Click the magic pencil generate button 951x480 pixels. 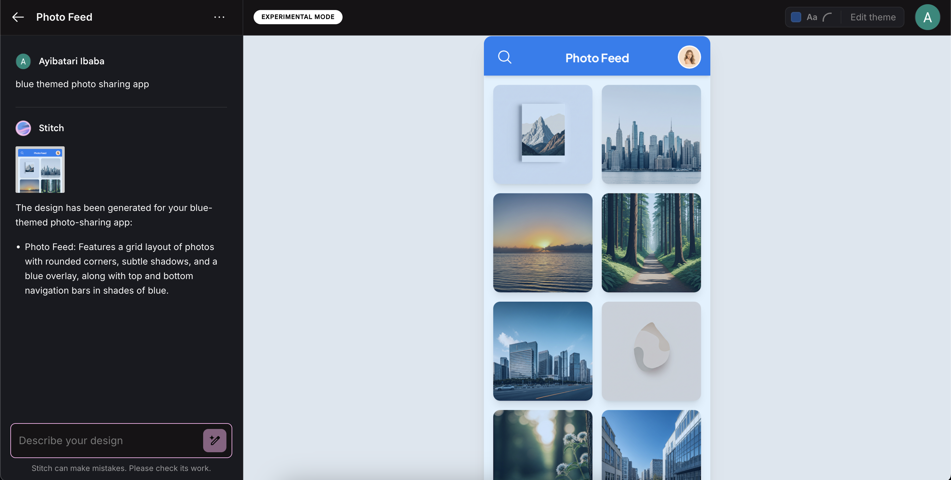pos(214,440)
